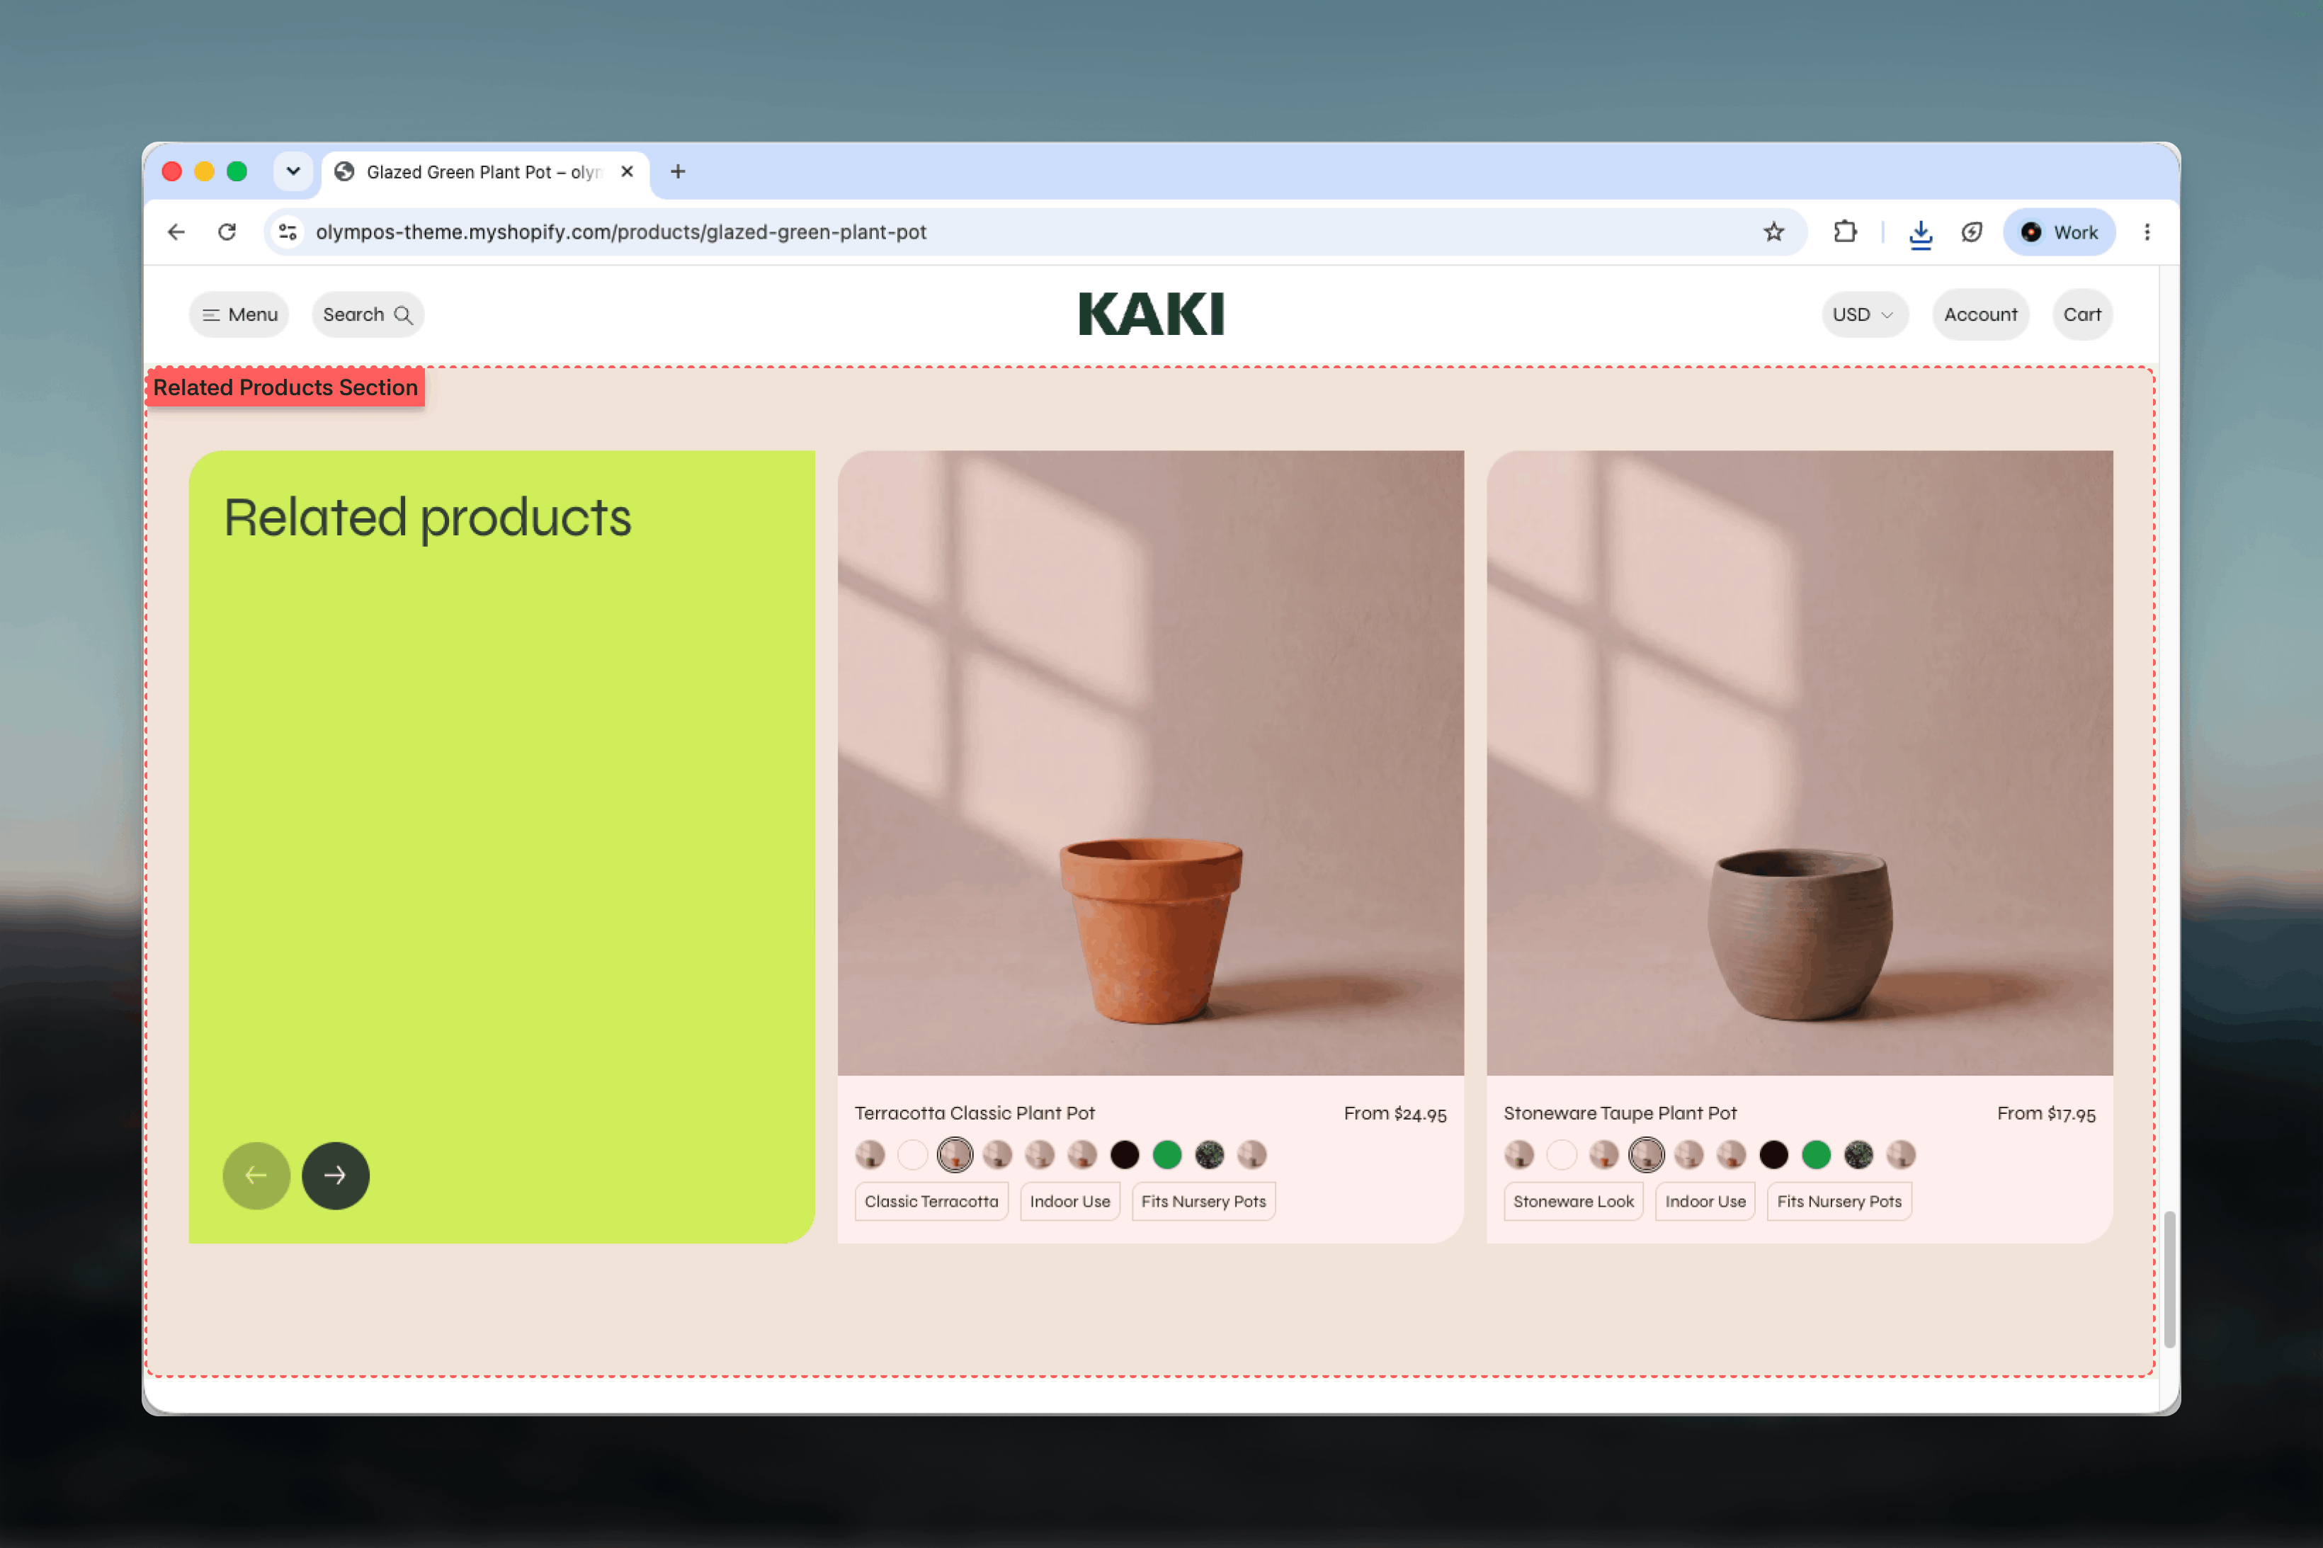Click the leaf performance icon in toolbar

pyautogui.click(x=1972, y=232)
